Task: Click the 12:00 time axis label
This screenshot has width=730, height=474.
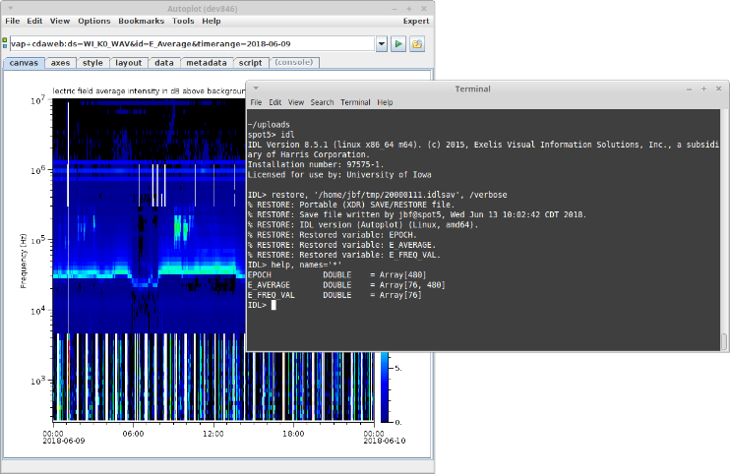Action: pos(213,434)
